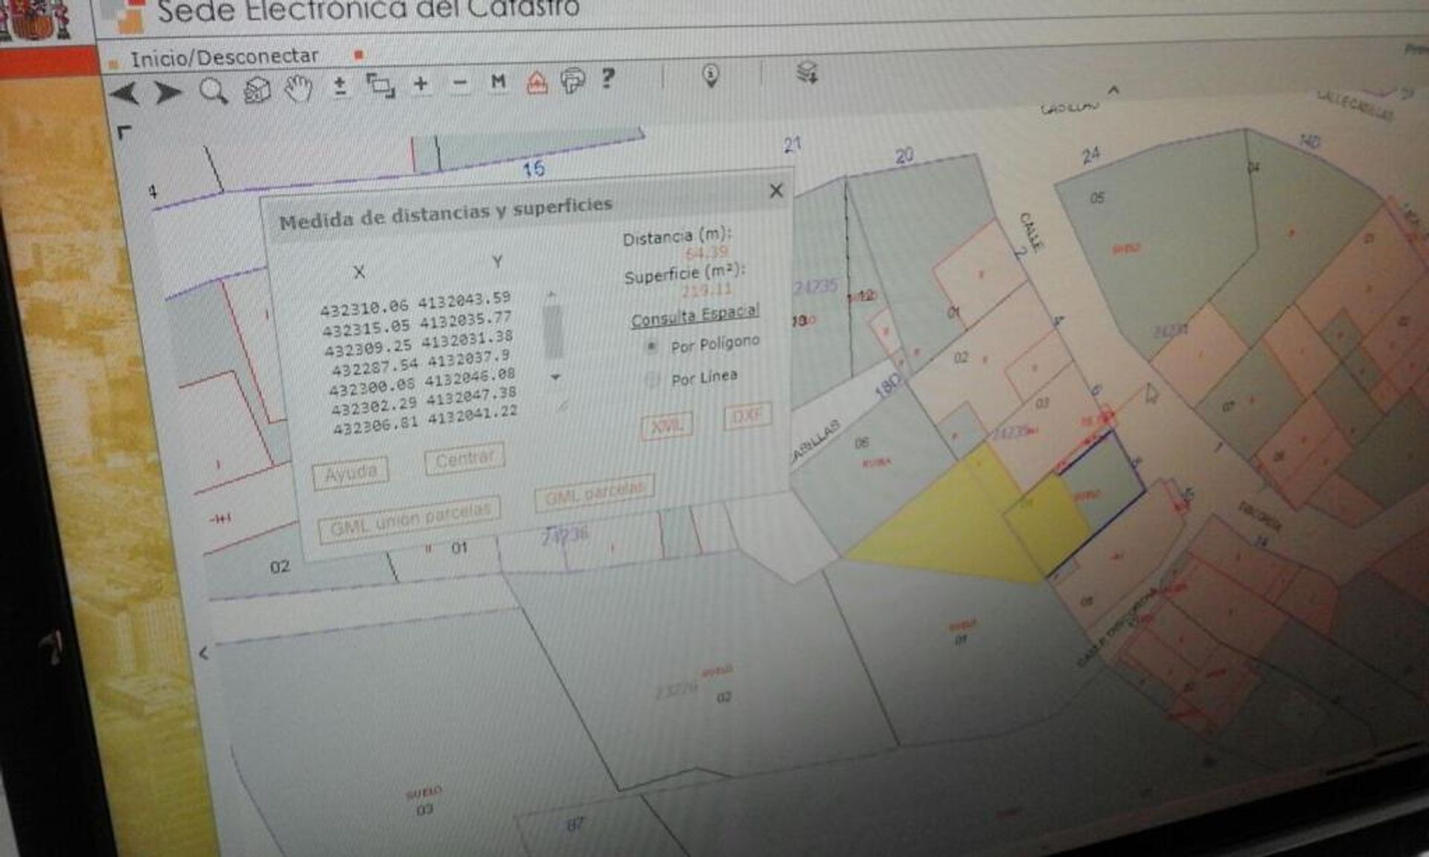
Task: Click the XML export button
Action: tap(667, 427)
